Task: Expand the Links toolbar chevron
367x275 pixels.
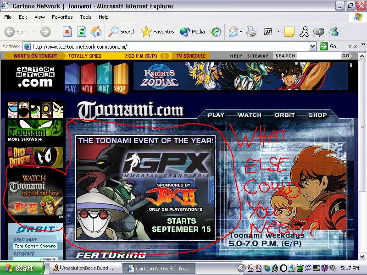Action: click(x=363, y=44)
